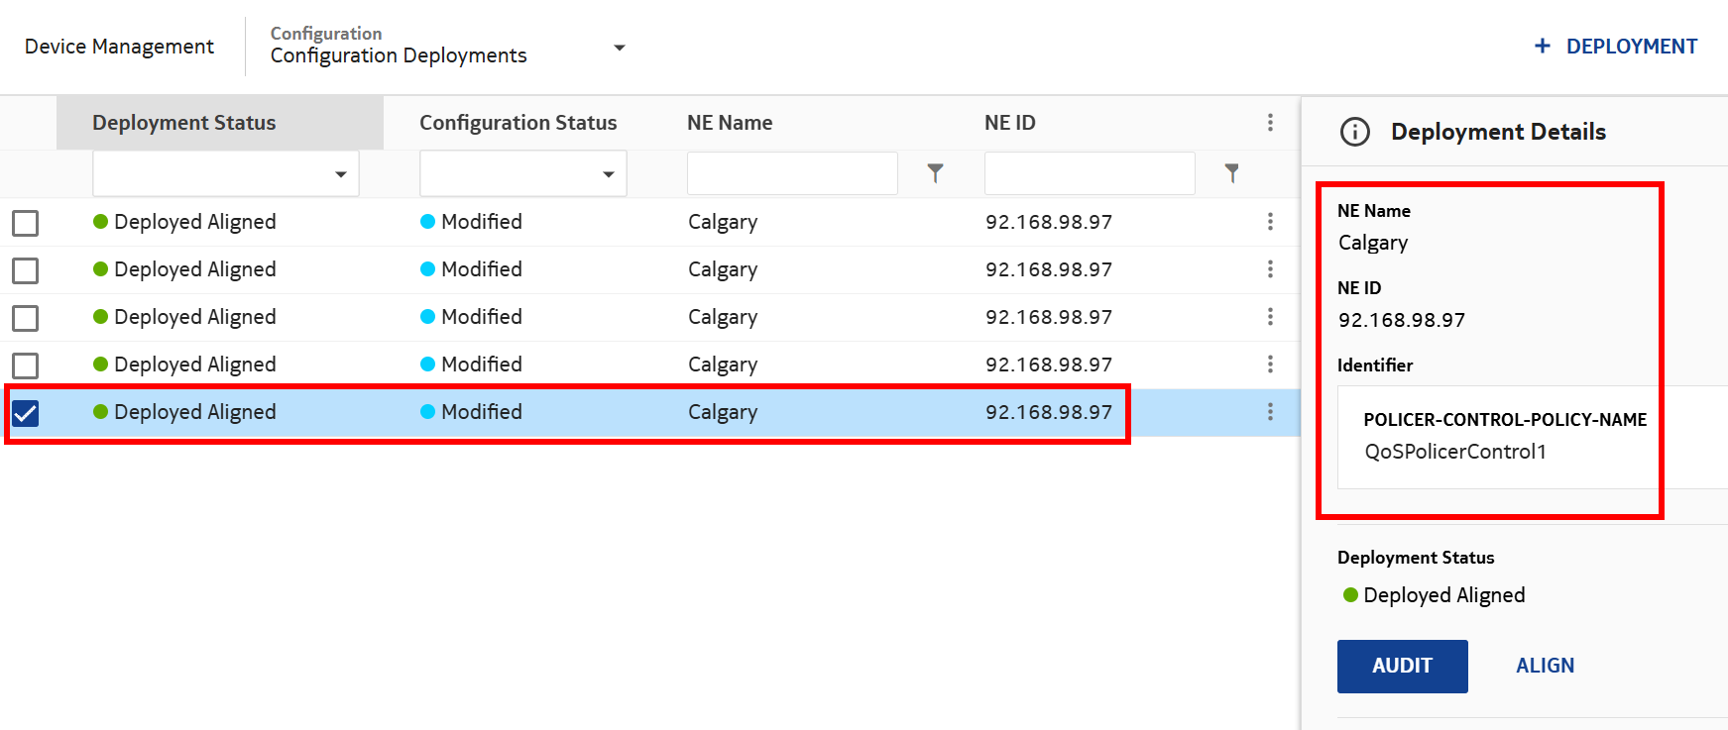This screenshot has width=1728, height=730.
Task: Click the ALIGN link button
Action: (1545, 666)
